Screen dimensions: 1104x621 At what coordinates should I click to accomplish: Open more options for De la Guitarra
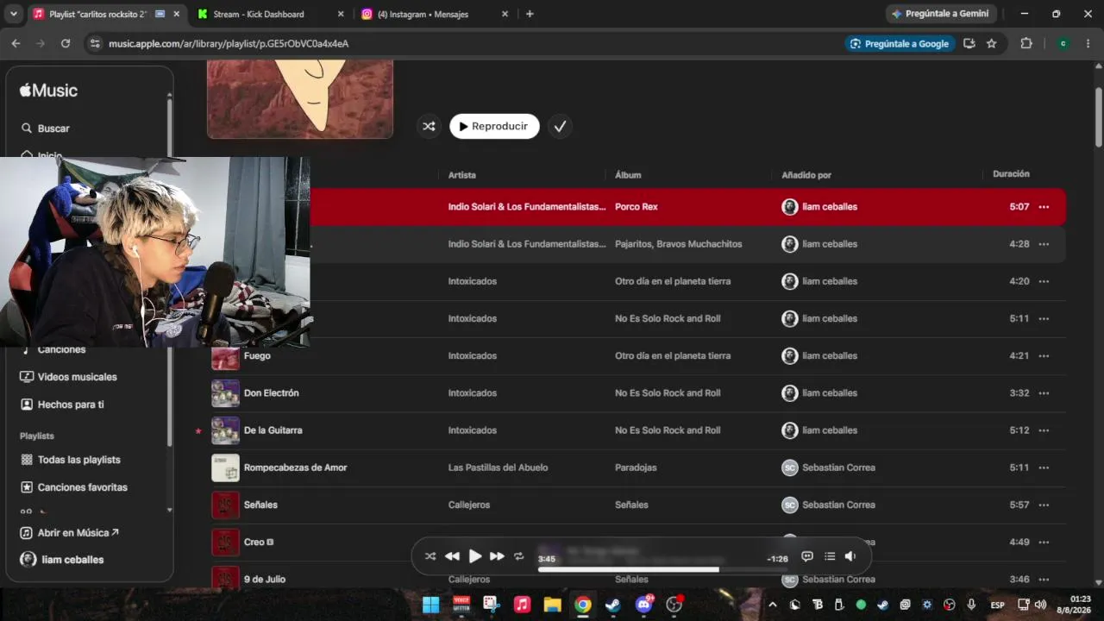1044,430
